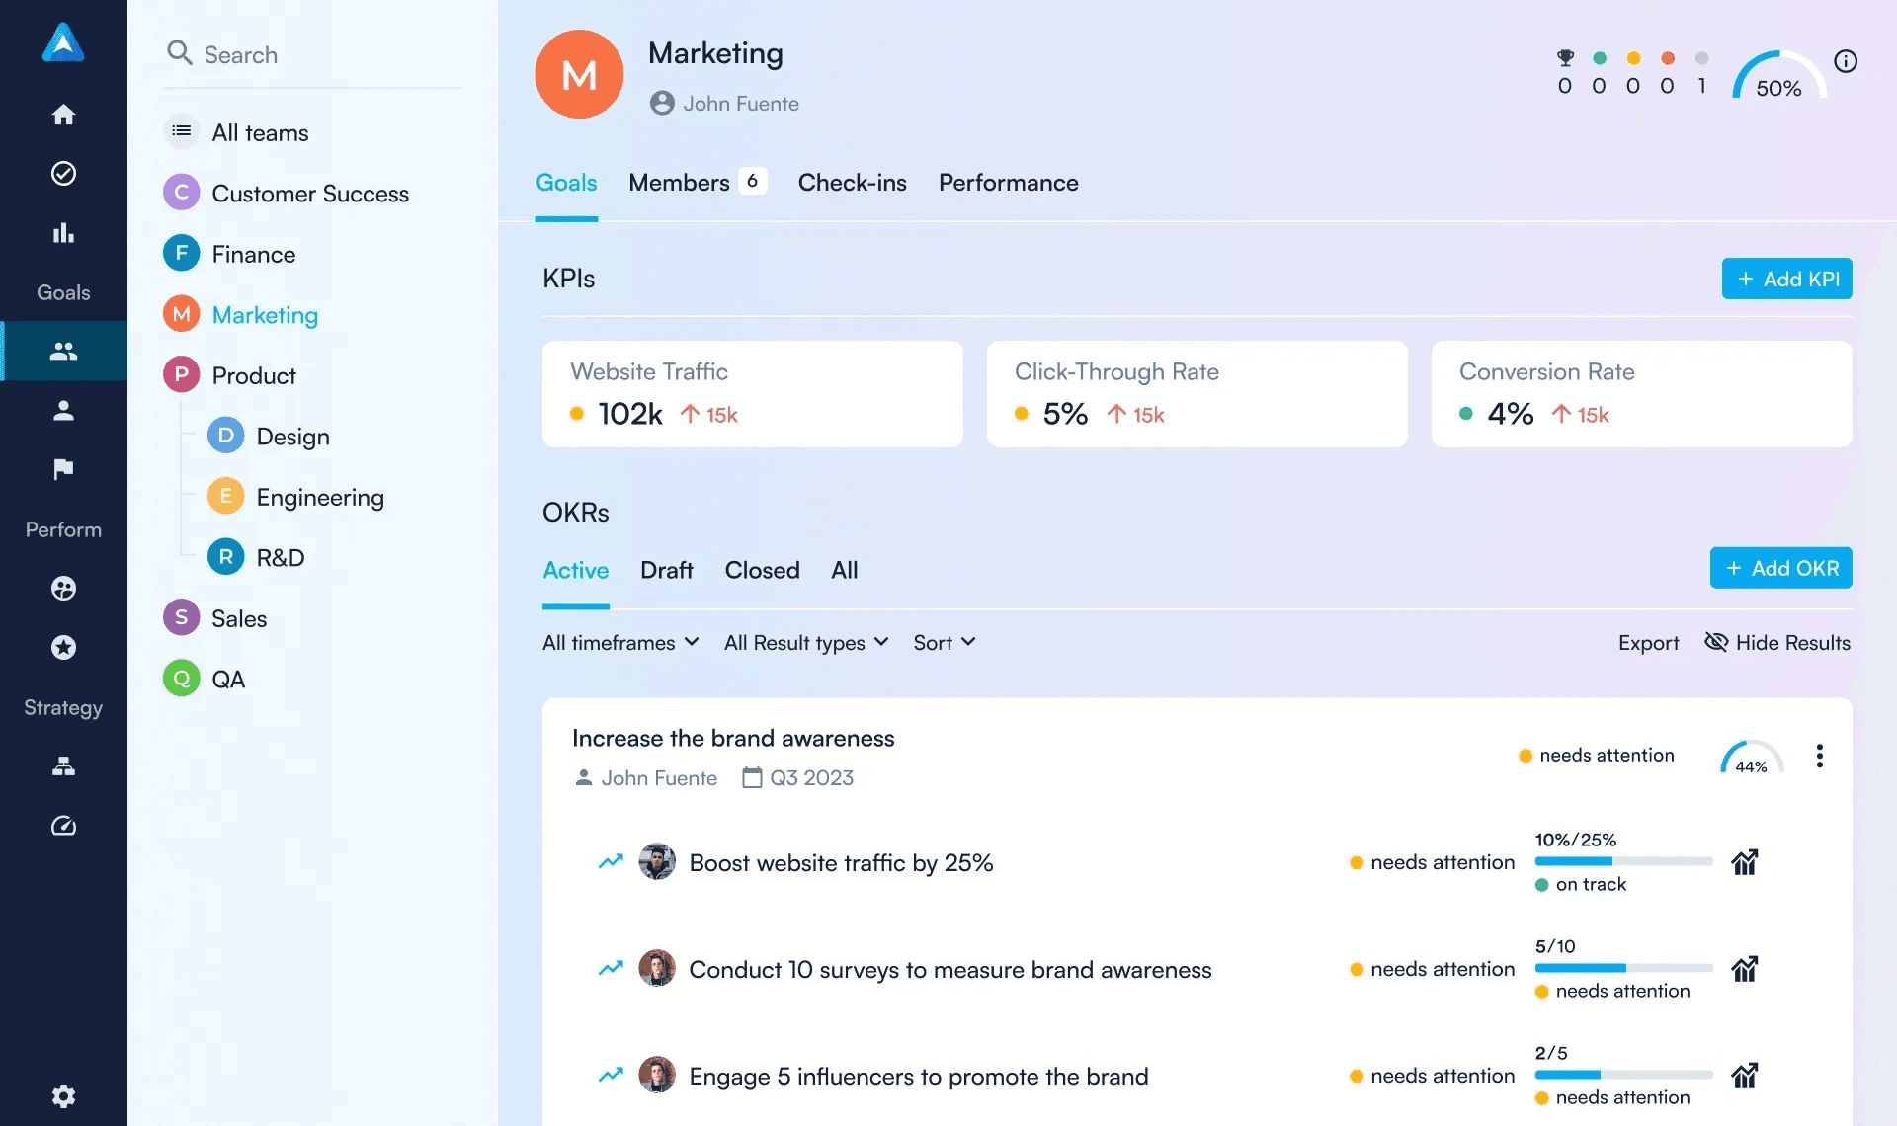Open the Goals chart icon in sidebar

point(62,233)
